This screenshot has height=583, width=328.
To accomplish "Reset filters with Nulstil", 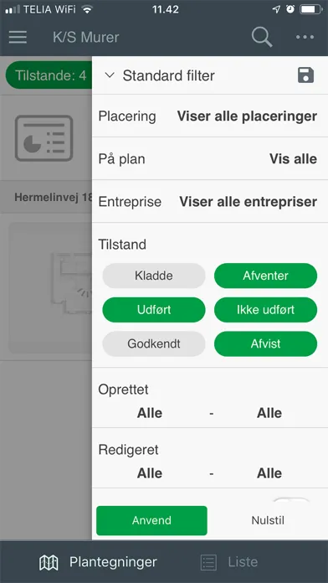I will (268, 520).
